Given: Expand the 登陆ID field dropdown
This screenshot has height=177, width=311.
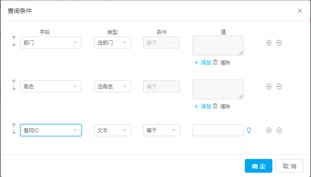Looking at the screenshot, I should (x=51, y=130).
